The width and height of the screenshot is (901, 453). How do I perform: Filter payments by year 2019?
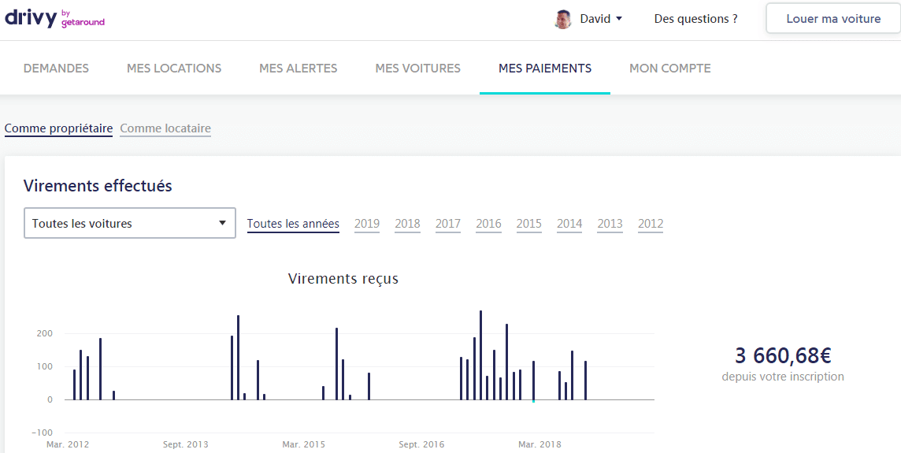(x=367, y=224)
